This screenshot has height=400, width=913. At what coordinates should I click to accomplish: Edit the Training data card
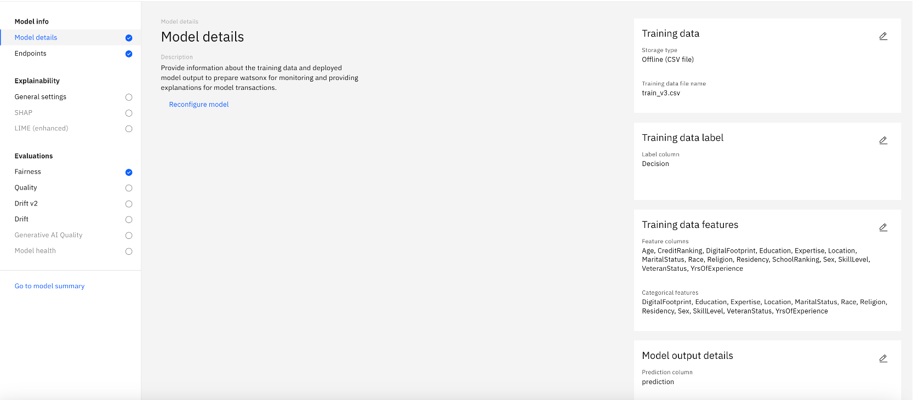[x=883, y=36]
